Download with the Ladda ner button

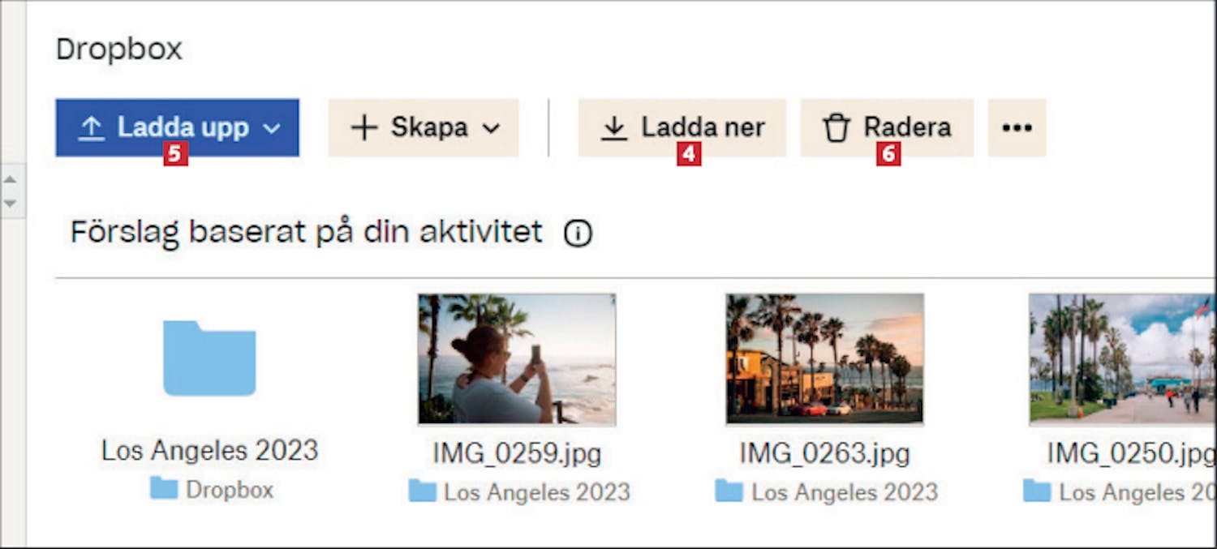tap(682, 127)
